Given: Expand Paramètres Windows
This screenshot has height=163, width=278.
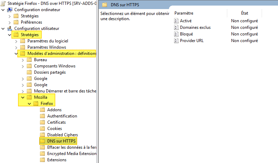Looking at the screenshot, I should click(16, 48).
